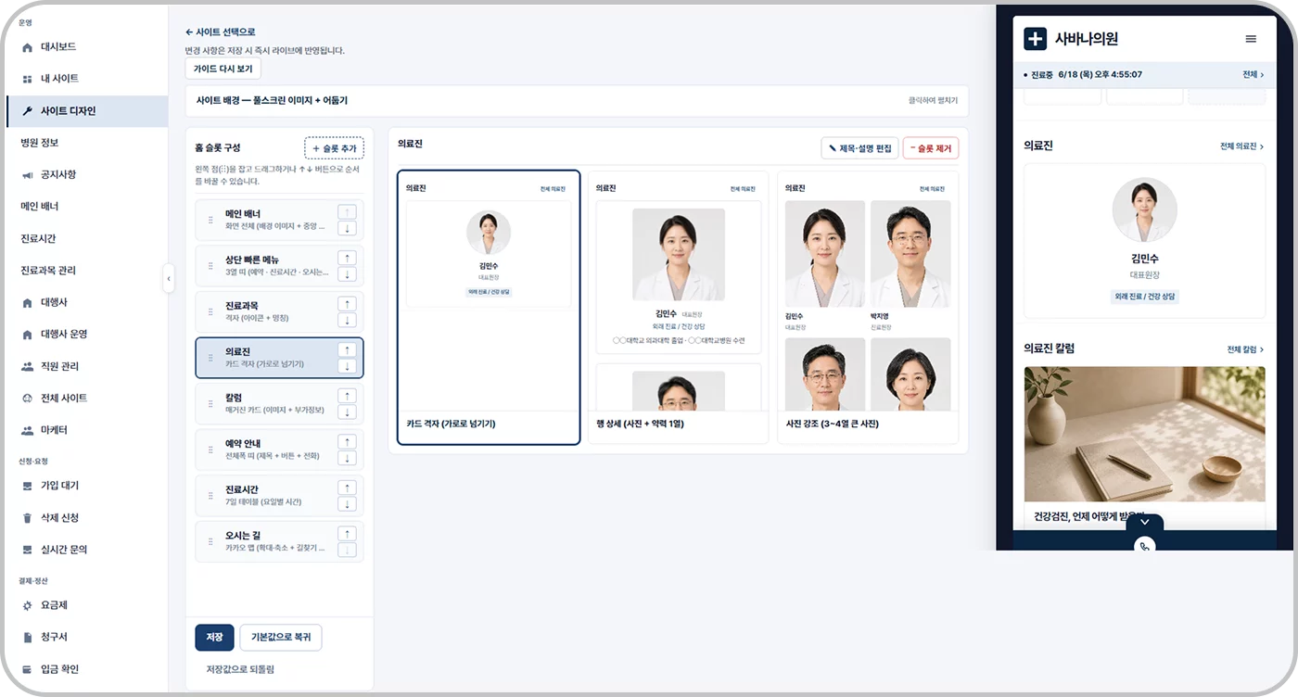Viewport: 1298px width, 697px height.
Task: Collapse sidebar with the edge chevron handle
Action: [x=168, y=278]
